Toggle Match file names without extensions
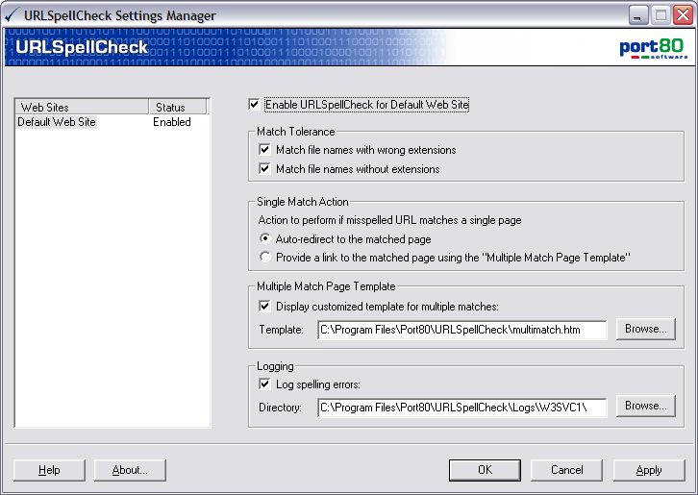The width and height of the screenshot is (698, 495). (264, 169)
